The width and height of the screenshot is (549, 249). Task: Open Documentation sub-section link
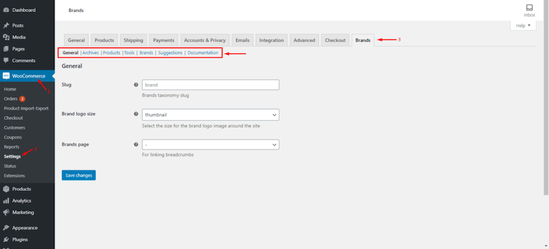[203, 53]
